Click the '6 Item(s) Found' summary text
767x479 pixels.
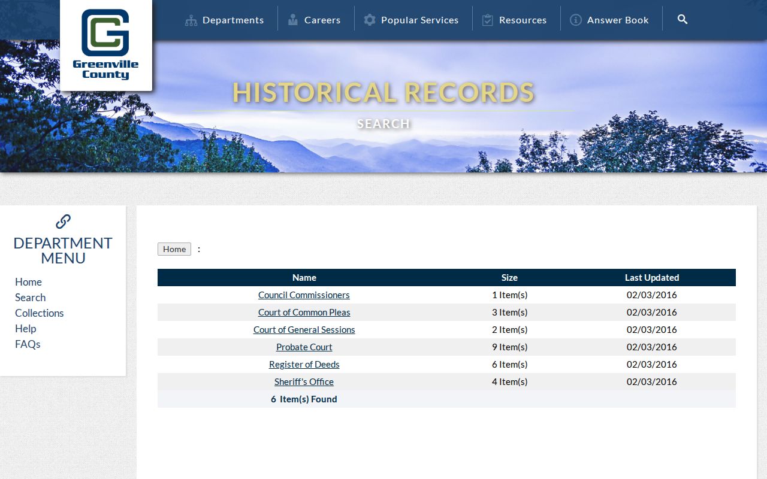tap(304, 399)
